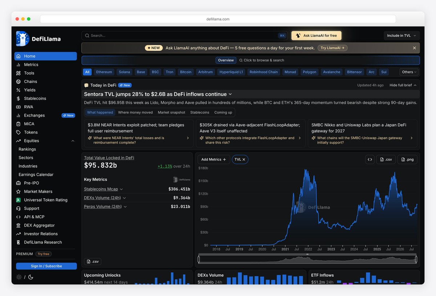Click the Search input field
Screen dimensions: 436x296
(185, 36)
